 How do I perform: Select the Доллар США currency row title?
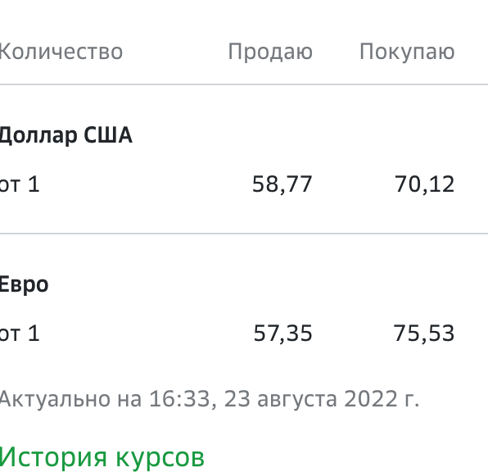(x=66, y=135)
